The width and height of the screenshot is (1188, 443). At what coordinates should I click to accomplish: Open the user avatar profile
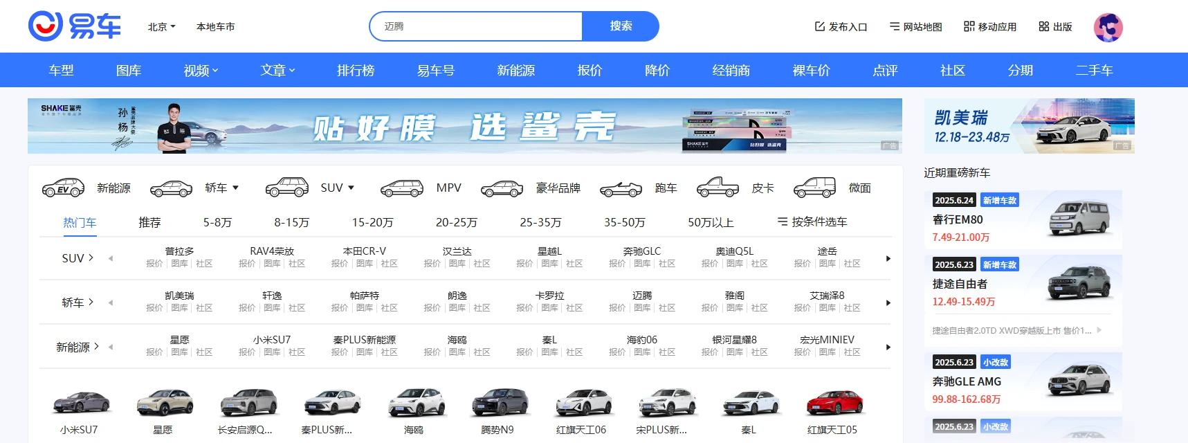pos(1108,27)
